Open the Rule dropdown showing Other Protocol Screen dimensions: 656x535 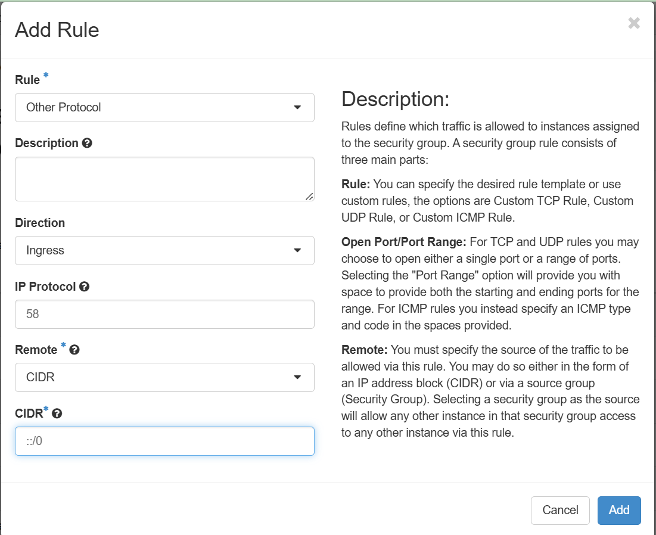point(164,108)
